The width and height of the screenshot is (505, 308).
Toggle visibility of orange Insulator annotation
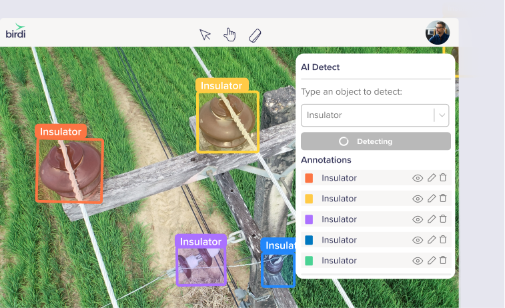click(x=418, y=178)
